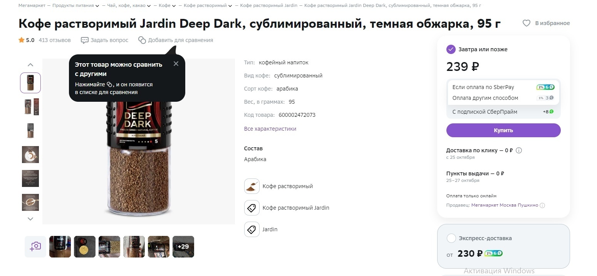Screen dimensions: 597x276
Task: Click the coffee spoon icon for Кофе растворимый
Action: coord(252,186)
